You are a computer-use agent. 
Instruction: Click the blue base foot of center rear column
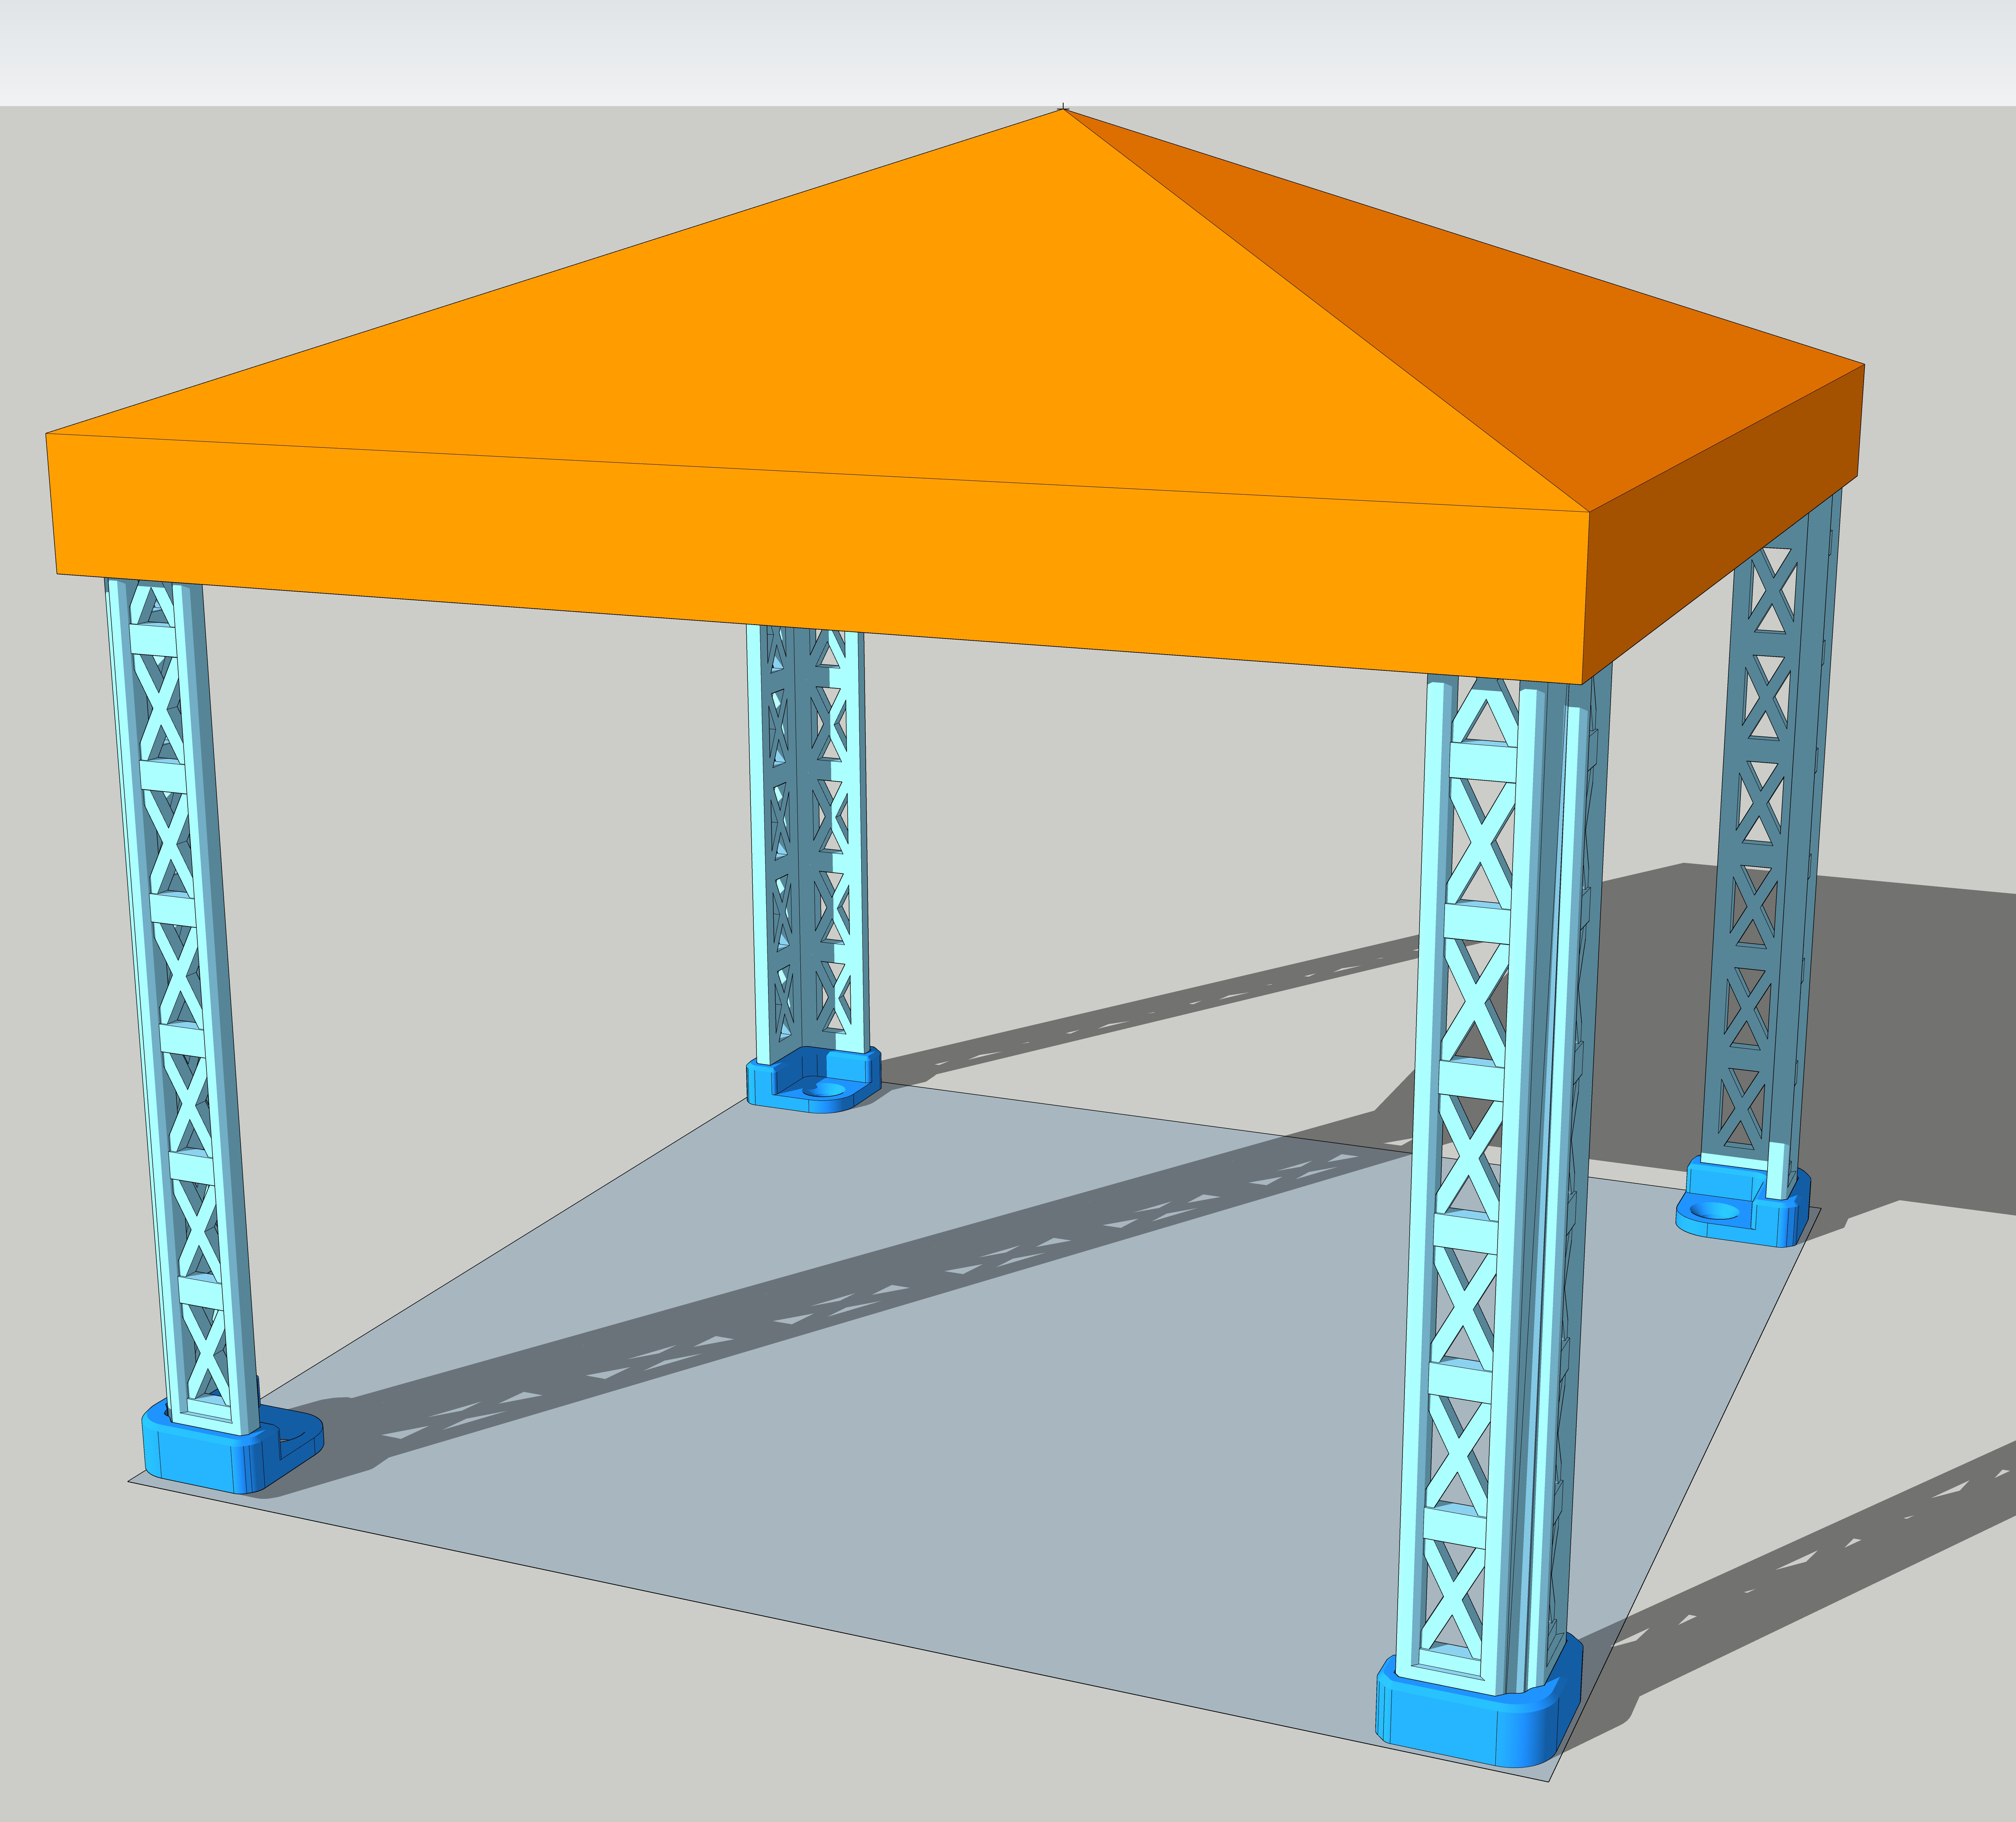click(813, 1080)
